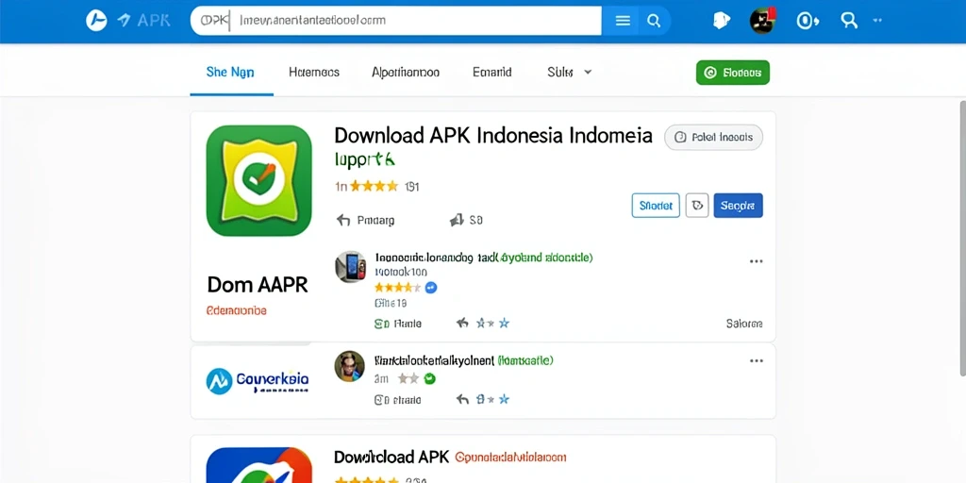Open the user avatar with red badge
This screenshot has width=966, height=483.
tap(762, 21)
